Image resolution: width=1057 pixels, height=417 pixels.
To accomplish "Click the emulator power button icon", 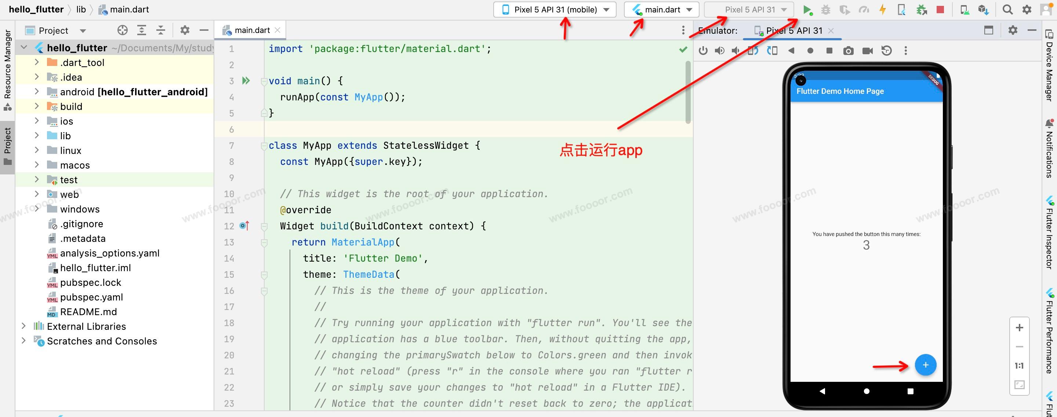I will tap(703, 51).
